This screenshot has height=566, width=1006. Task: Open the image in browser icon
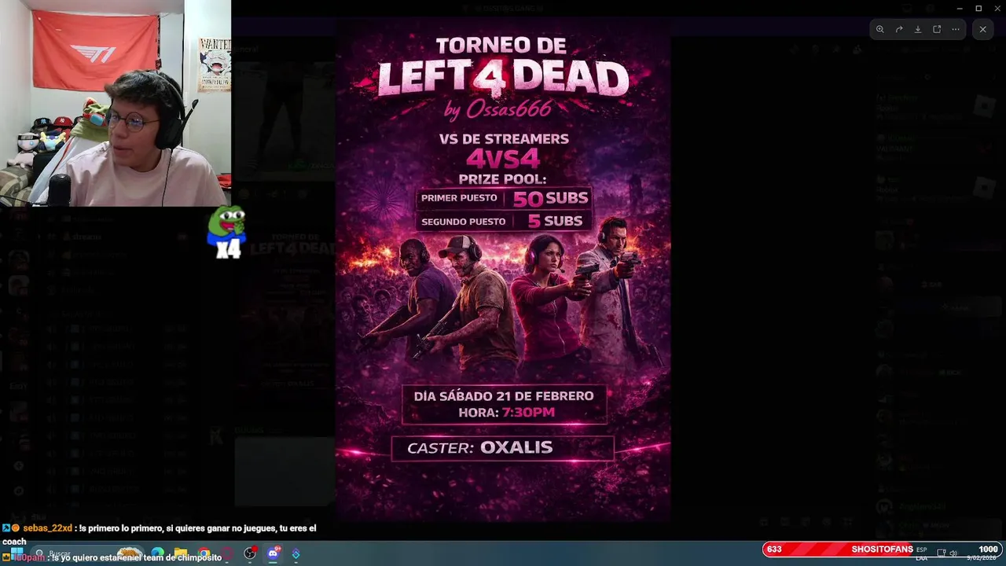(x=937, y=29)
